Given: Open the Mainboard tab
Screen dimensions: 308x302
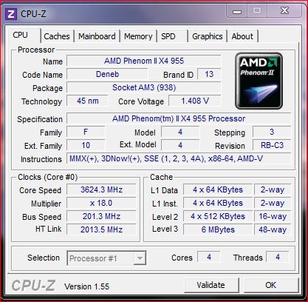Looking at the screenshot, I should pyautogui.click(x=97, y=36).
